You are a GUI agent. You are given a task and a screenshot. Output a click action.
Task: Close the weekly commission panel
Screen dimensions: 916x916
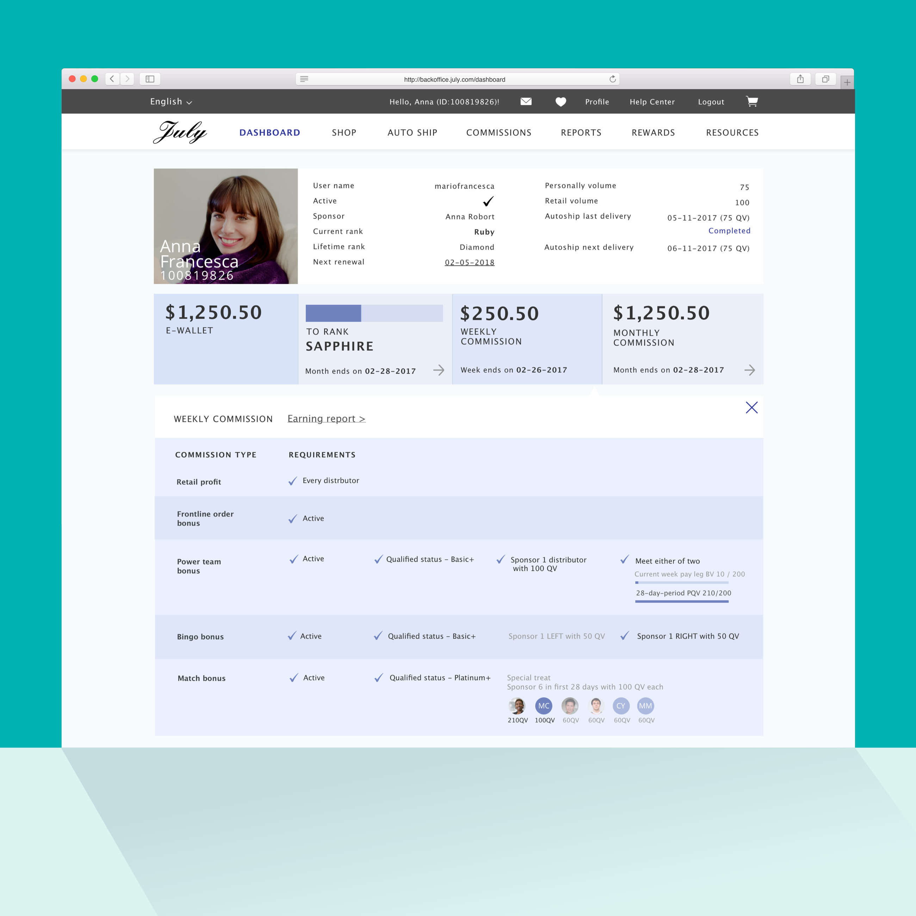click(x=751, y=407)
